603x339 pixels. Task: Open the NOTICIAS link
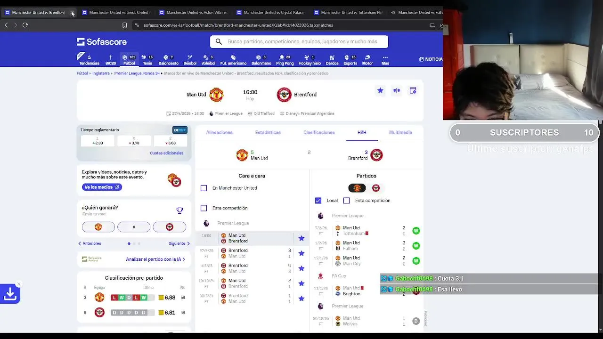point(431,59)
